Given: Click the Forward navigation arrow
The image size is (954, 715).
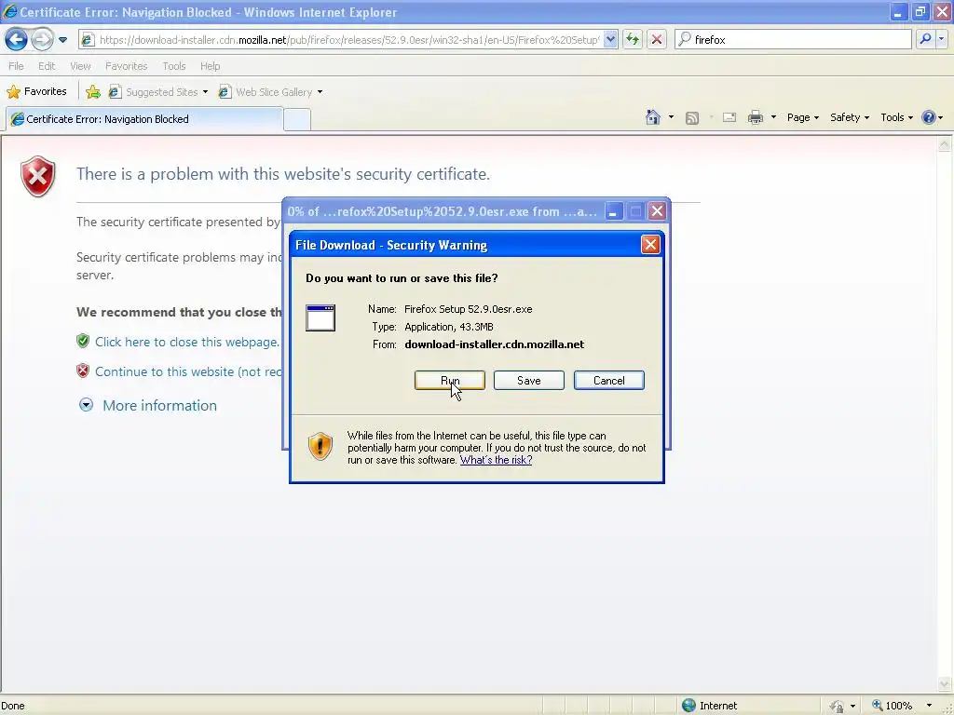Looking at the screenshot, I should click(x=42, y=40).
